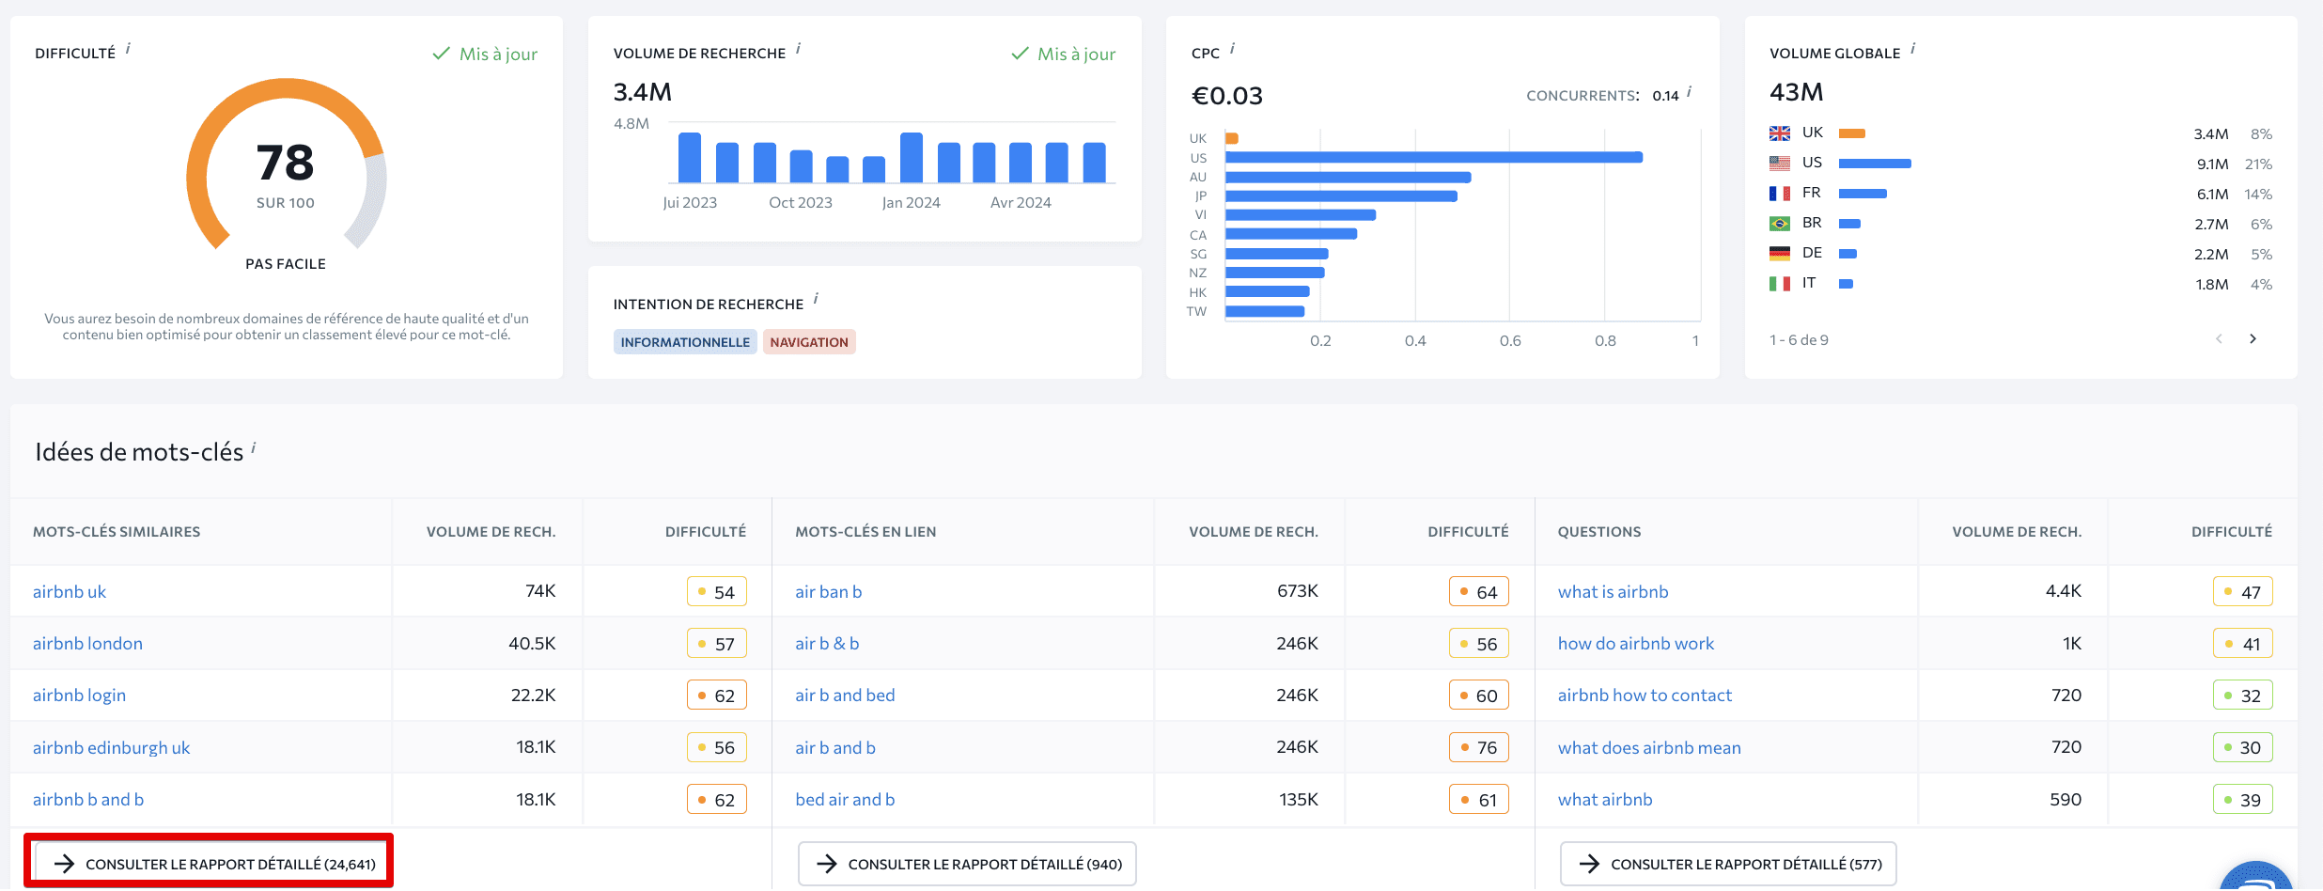Screen dimensions: 2323x891
Task: Open detailed report for questions (577)
Action: click(1728, 864)
